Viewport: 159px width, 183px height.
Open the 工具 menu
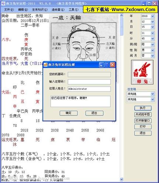[73, 10]
